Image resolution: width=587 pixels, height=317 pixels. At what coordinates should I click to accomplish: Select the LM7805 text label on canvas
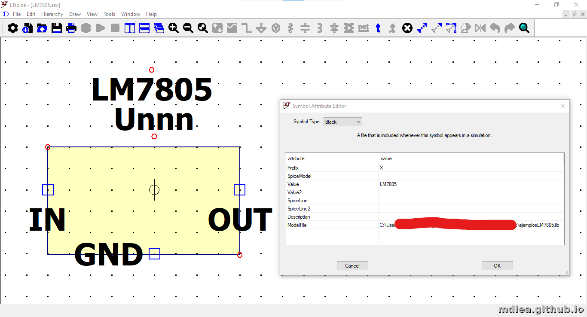point(152,90)
